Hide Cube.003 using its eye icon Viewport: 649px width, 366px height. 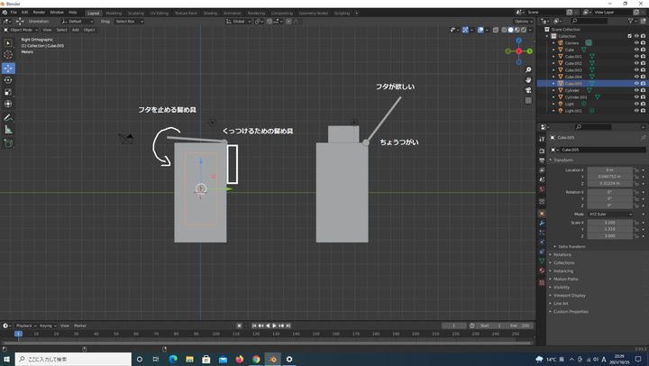coord(635,69)
